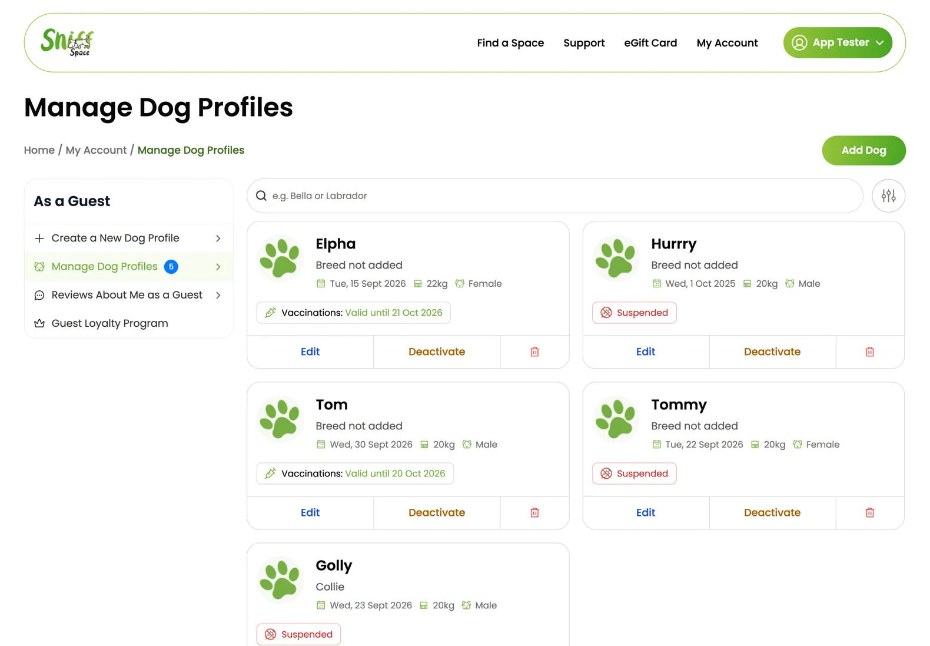Open Find a Space menu
Image resolution: width=930 pixels, height=646 pixels.
pos(510,43)
